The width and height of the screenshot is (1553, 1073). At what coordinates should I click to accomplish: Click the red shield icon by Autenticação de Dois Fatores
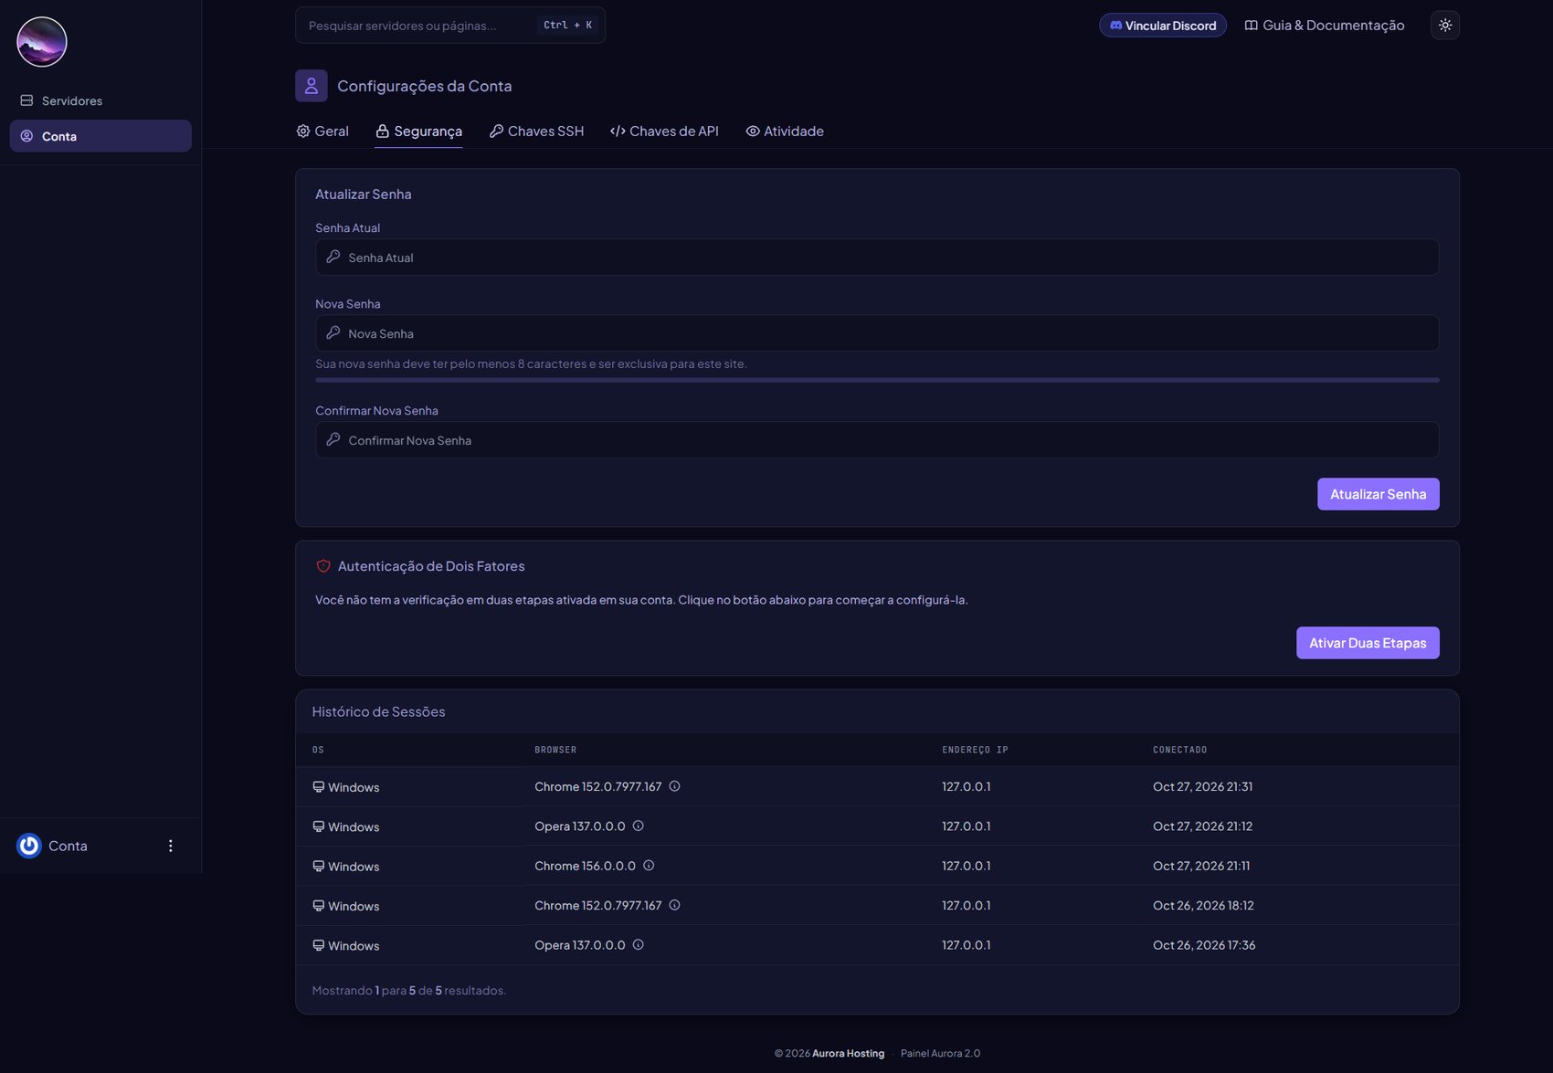tap(323, 566)
